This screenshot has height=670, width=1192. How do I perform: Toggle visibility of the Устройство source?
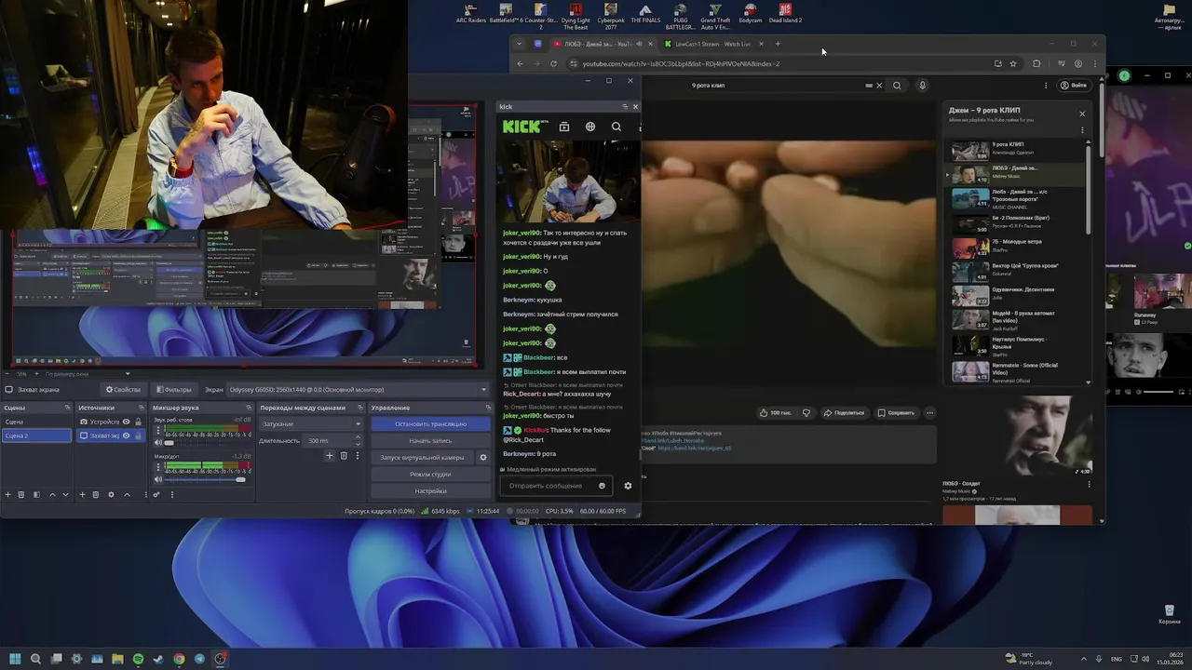(x=126, y=422)
